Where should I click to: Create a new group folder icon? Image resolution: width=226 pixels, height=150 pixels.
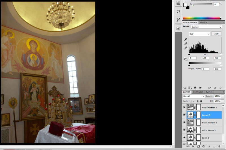209,146
